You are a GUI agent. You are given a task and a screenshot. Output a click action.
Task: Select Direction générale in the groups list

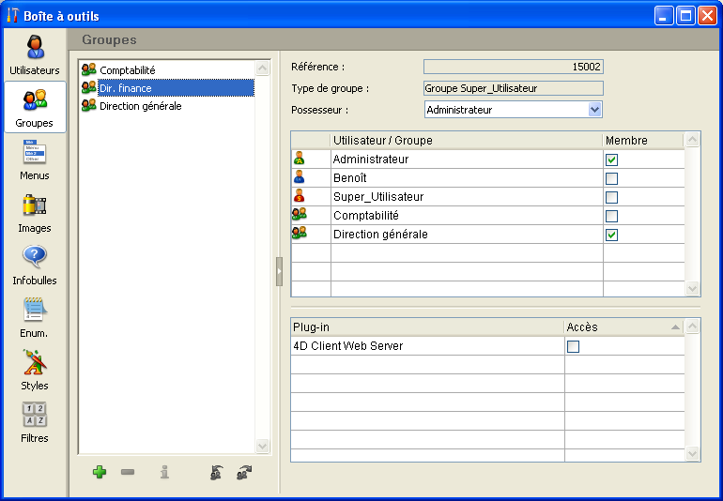[140, 106]
